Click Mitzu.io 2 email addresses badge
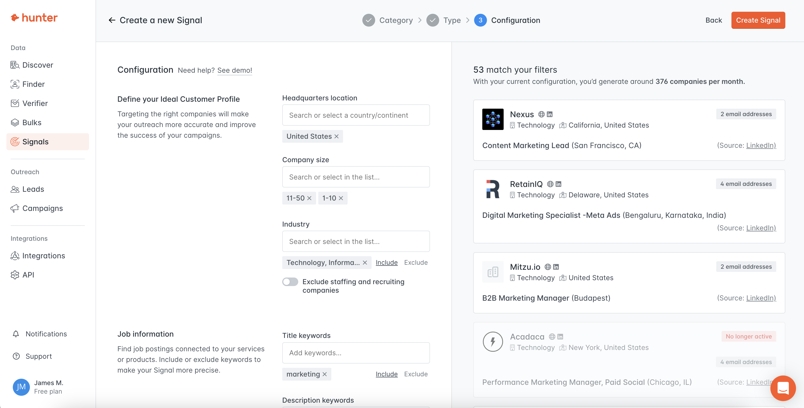The height and width of the screenshot is (408, 804). click(746, 267)
